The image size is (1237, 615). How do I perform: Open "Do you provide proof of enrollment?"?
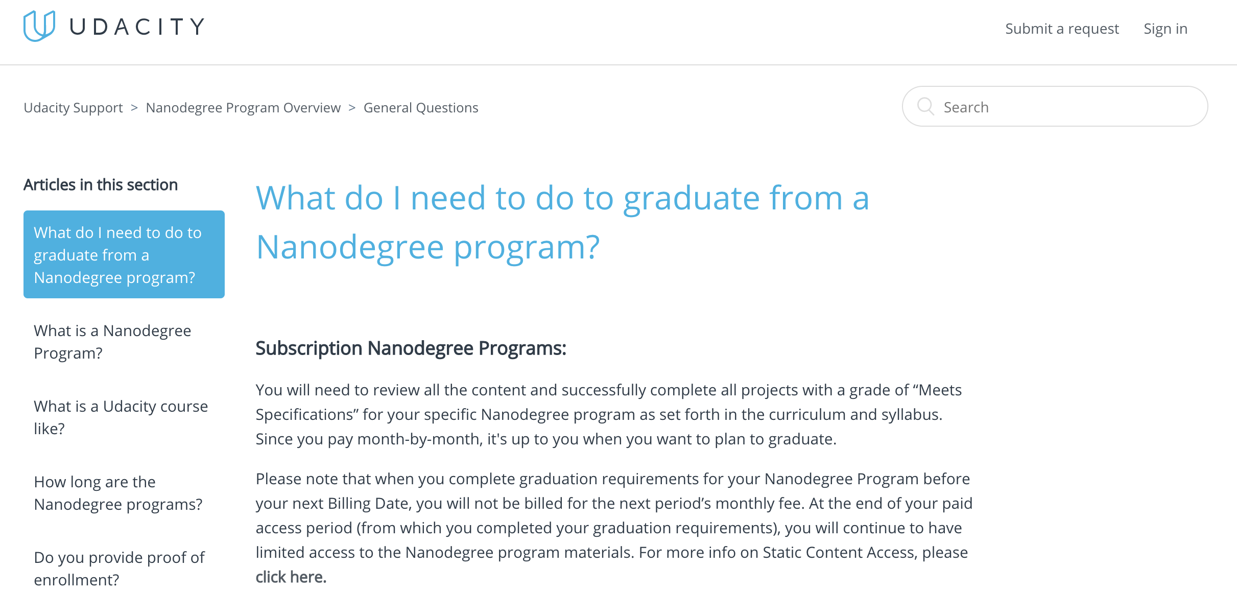tap(119, 569)
